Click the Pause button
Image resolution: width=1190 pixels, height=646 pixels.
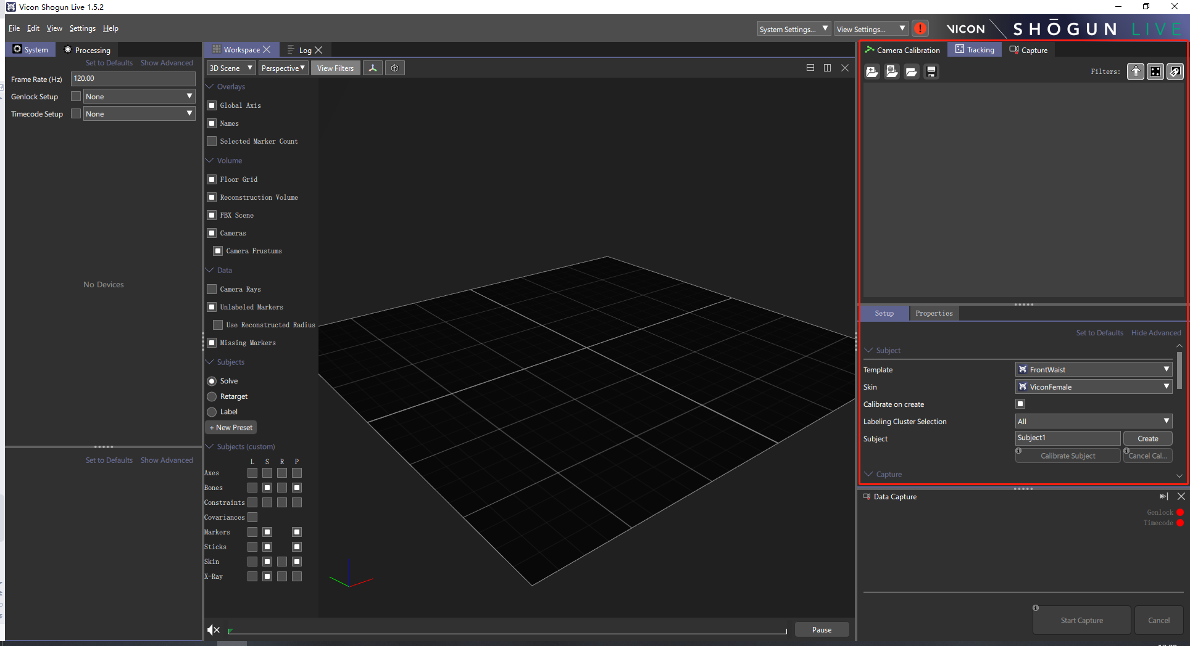(x=821, y=629)
